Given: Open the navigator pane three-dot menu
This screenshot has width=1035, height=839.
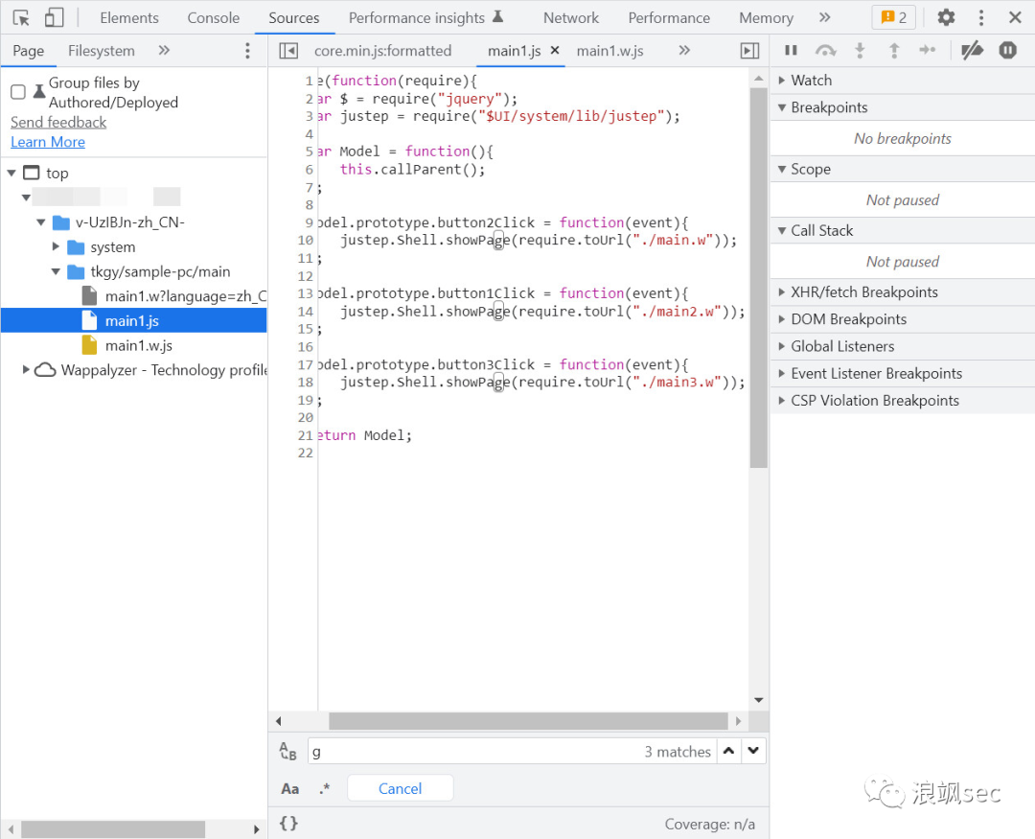Looking at the screenshot, I should tap(247, 50).
